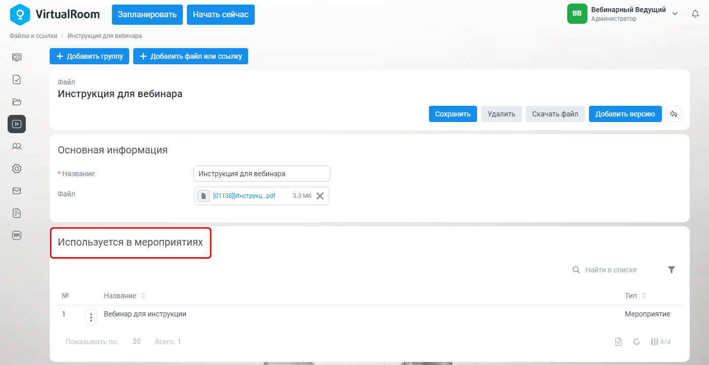The height and width of the screenshot is (365, 709).
Task: Open the files folder sidebar icon
Action: coord(17,102)
